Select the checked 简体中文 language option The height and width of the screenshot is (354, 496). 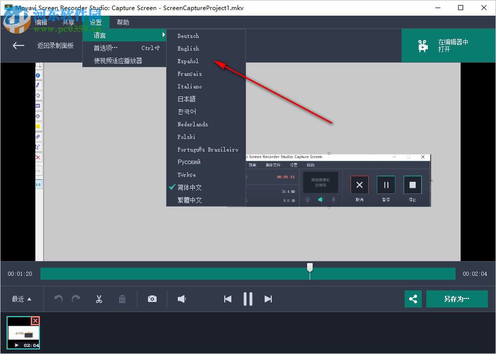point(189,187)
